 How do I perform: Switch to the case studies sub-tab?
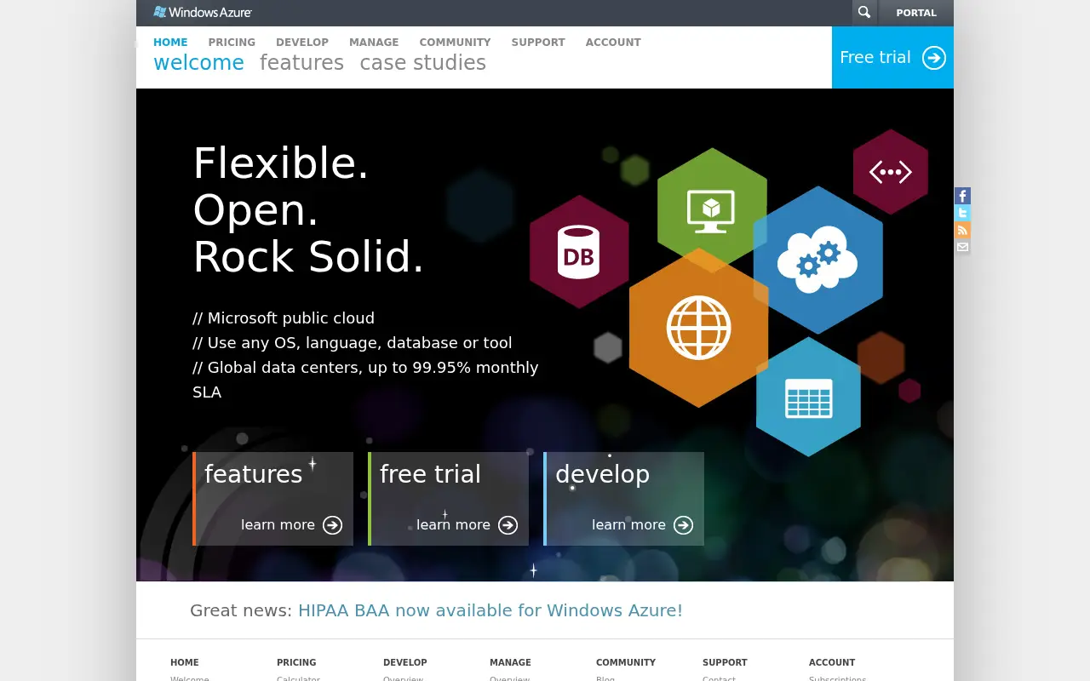[423, 63]
